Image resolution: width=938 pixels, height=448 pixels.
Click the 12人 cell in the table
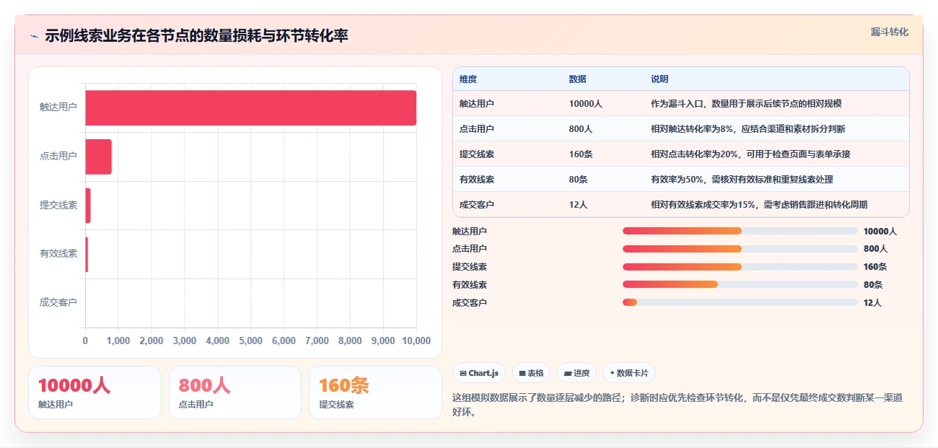tap(578, 205)
